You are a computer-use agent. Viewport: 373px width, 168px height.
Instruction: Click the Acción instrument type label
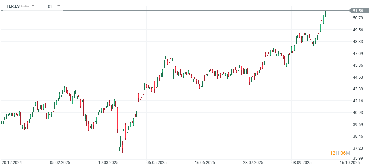(25, 6)
